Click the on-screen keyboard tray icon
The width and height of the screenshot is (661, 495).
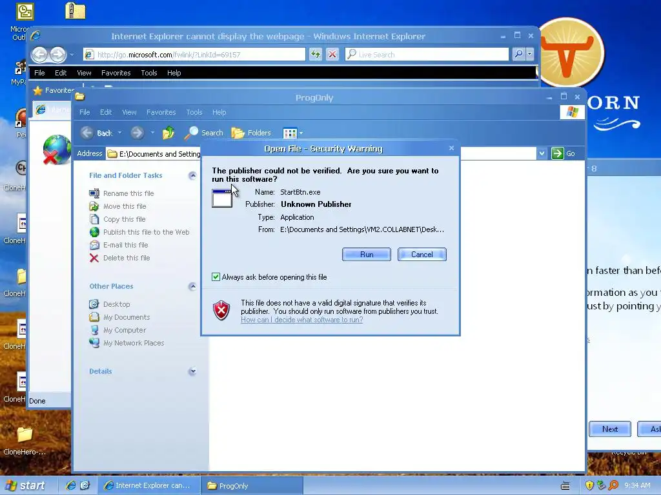coord(565,486)
